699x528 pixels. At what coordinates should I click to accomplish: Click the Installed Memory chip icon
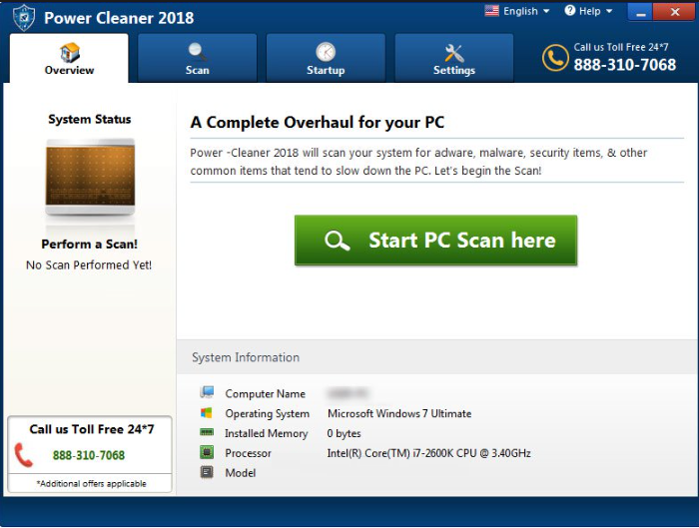(x=207, y=433)
